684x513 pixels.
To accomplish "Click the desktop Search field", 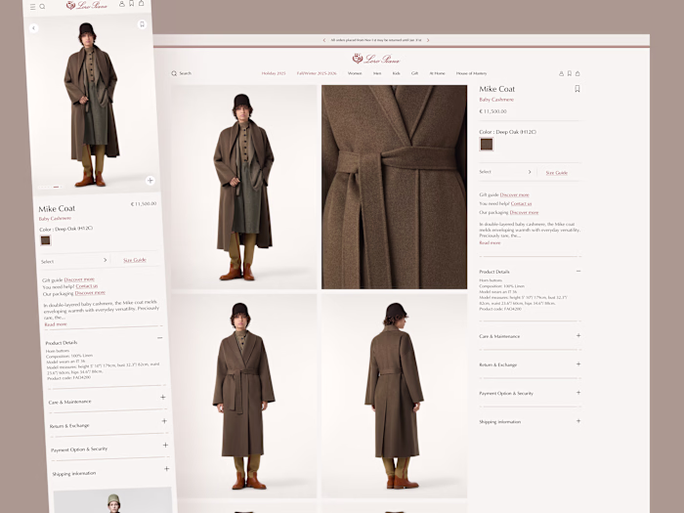I will (x=182, y=73).
